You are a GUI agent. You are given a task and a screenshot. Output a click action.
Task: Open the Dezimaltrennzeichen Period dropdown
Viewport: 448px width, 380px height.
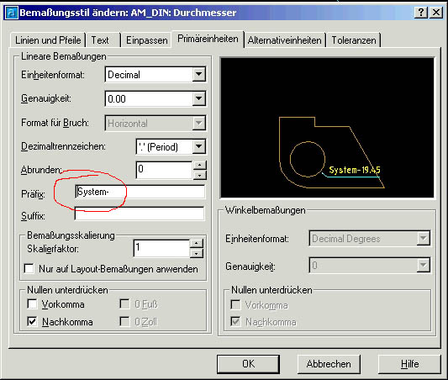199,146
